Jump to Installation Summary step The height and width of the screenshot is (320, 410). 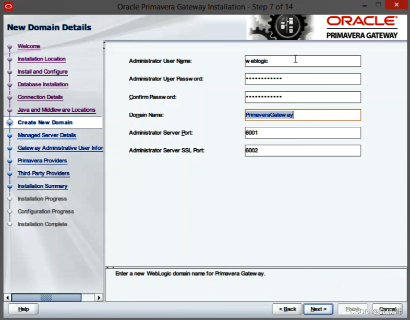tap(43, 186)
